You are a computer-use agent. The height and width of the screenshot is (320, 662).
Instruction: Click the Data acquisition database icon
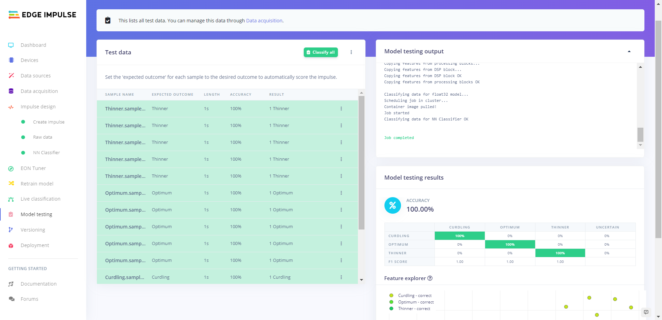pyautogui.click(x=11, y=91)
